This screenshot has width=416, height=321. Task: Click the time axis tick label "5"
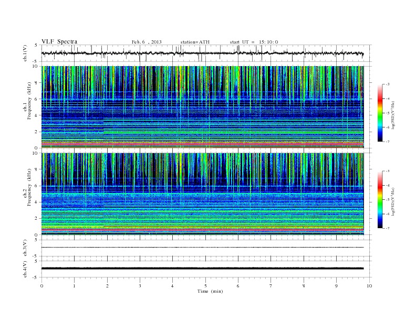click(205, 286)
